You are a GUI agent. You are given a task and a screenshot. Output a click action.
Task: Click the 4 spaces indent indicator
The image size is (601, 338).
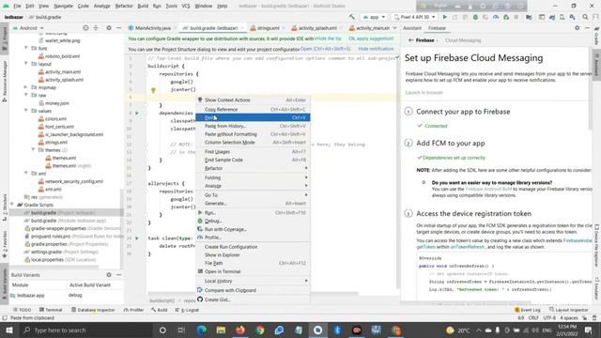(x=569, y=317)
